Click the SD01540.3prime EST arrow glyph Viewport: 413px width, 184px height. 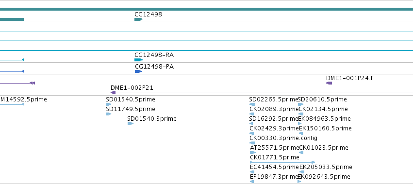click(x=131, y=124)
